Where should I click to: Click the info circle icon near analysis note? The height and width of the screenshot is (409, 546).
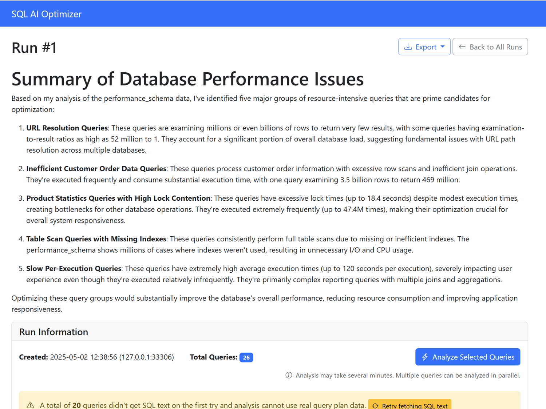coord(289,375)
